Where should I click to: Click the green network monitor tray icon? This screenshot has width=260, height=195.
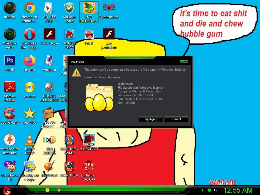coord(209,190)
